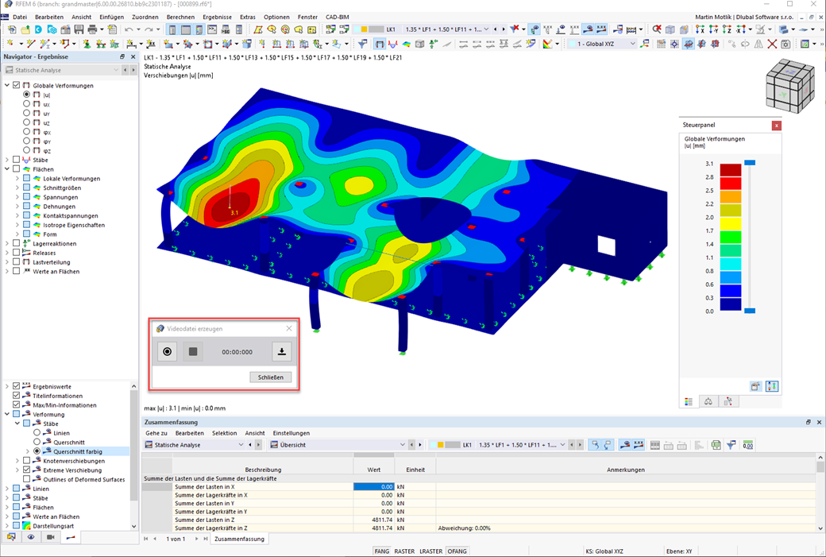Click the Excel export icon in Zusammenfassung toolbar
Image resolution: width=826 pixels, height=557 pixels.
(x=716, y=445)
